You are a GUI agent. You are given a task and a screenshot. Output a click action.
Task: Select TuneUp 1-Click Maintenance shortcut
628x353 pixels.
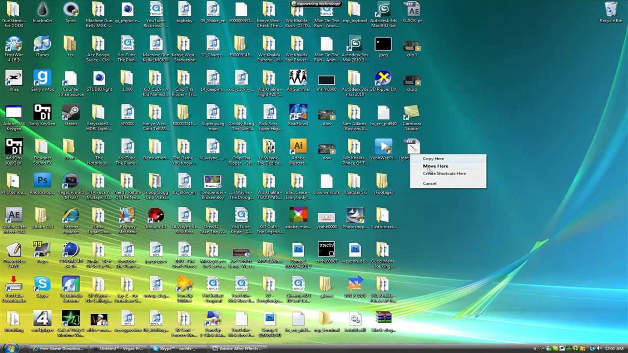tap(213, 324)
